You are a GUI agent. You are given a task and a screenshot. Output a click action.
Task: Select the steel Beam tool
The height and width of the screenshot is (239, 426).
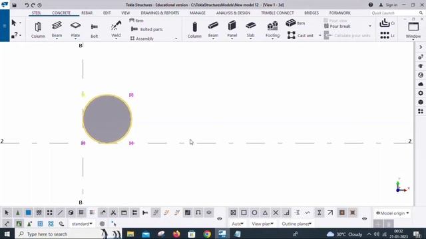click(x=57, y=29)
